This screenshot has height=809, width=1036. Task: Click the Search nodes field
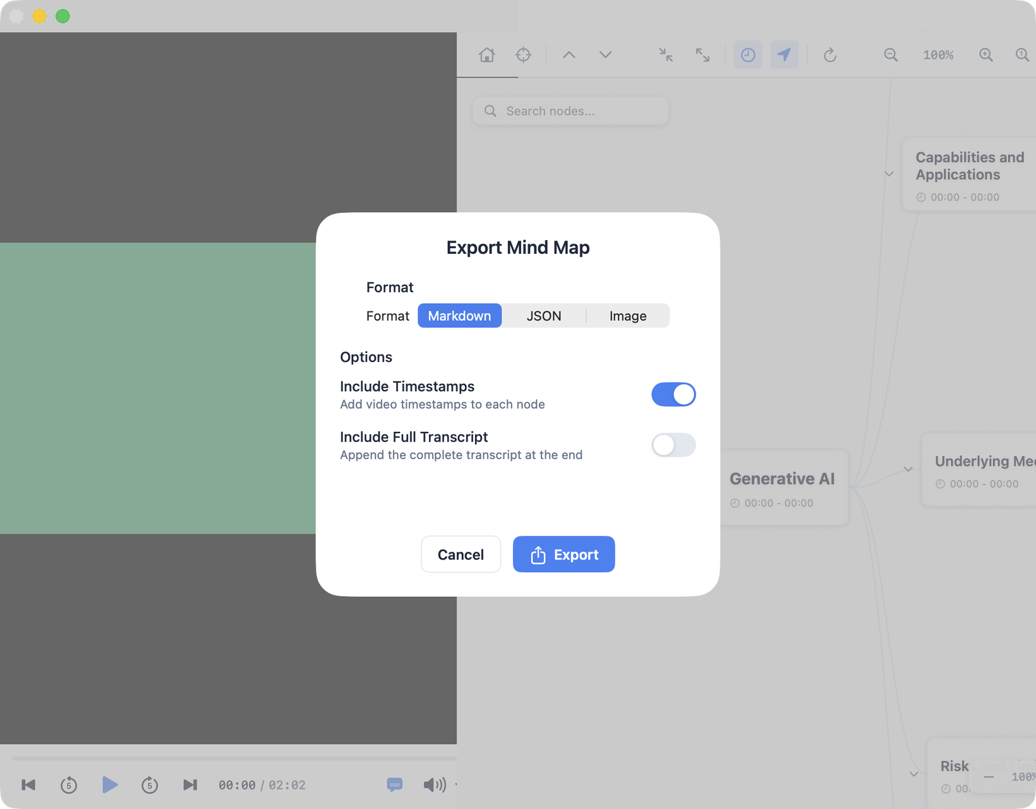(x=570, y=111)
